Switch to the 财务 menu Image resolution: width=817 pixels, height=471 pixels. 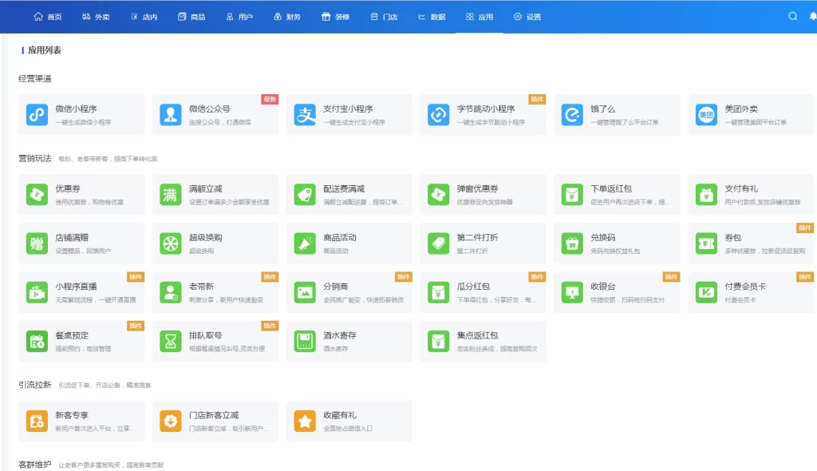click(x=287, y=17)
